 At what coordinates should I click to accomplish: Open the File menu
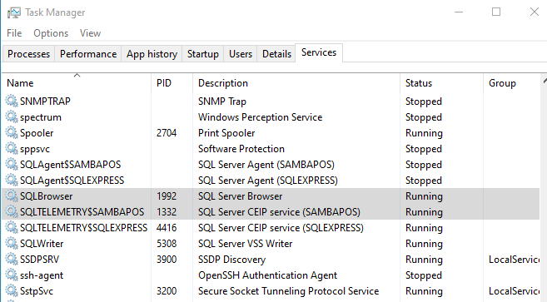[14, 33]
